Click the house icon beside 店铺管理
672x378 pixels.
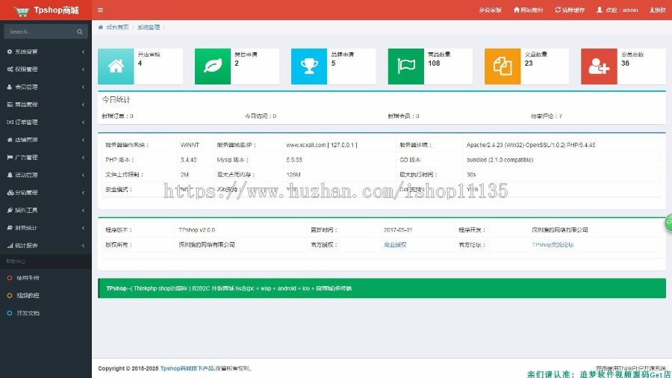pos(10,140)
